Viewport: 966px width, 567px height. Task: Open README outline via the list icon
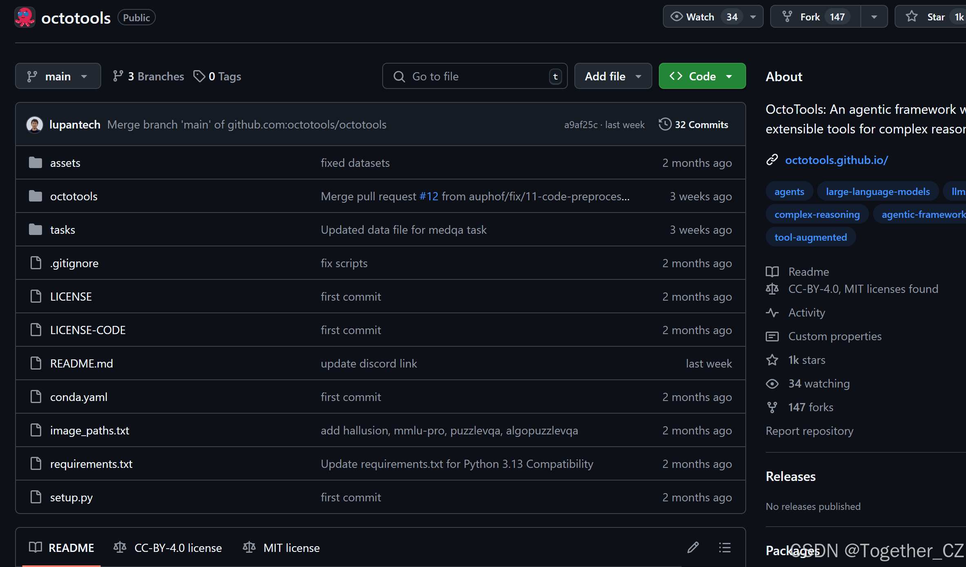[x=724, y=547]
